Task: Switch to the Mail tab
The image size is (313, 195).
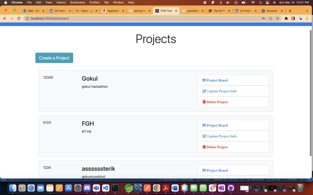Action: (x=33, y=11)
